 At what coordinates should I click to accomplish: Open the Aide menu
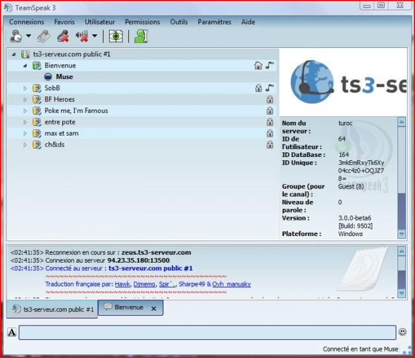coord(248,22)
